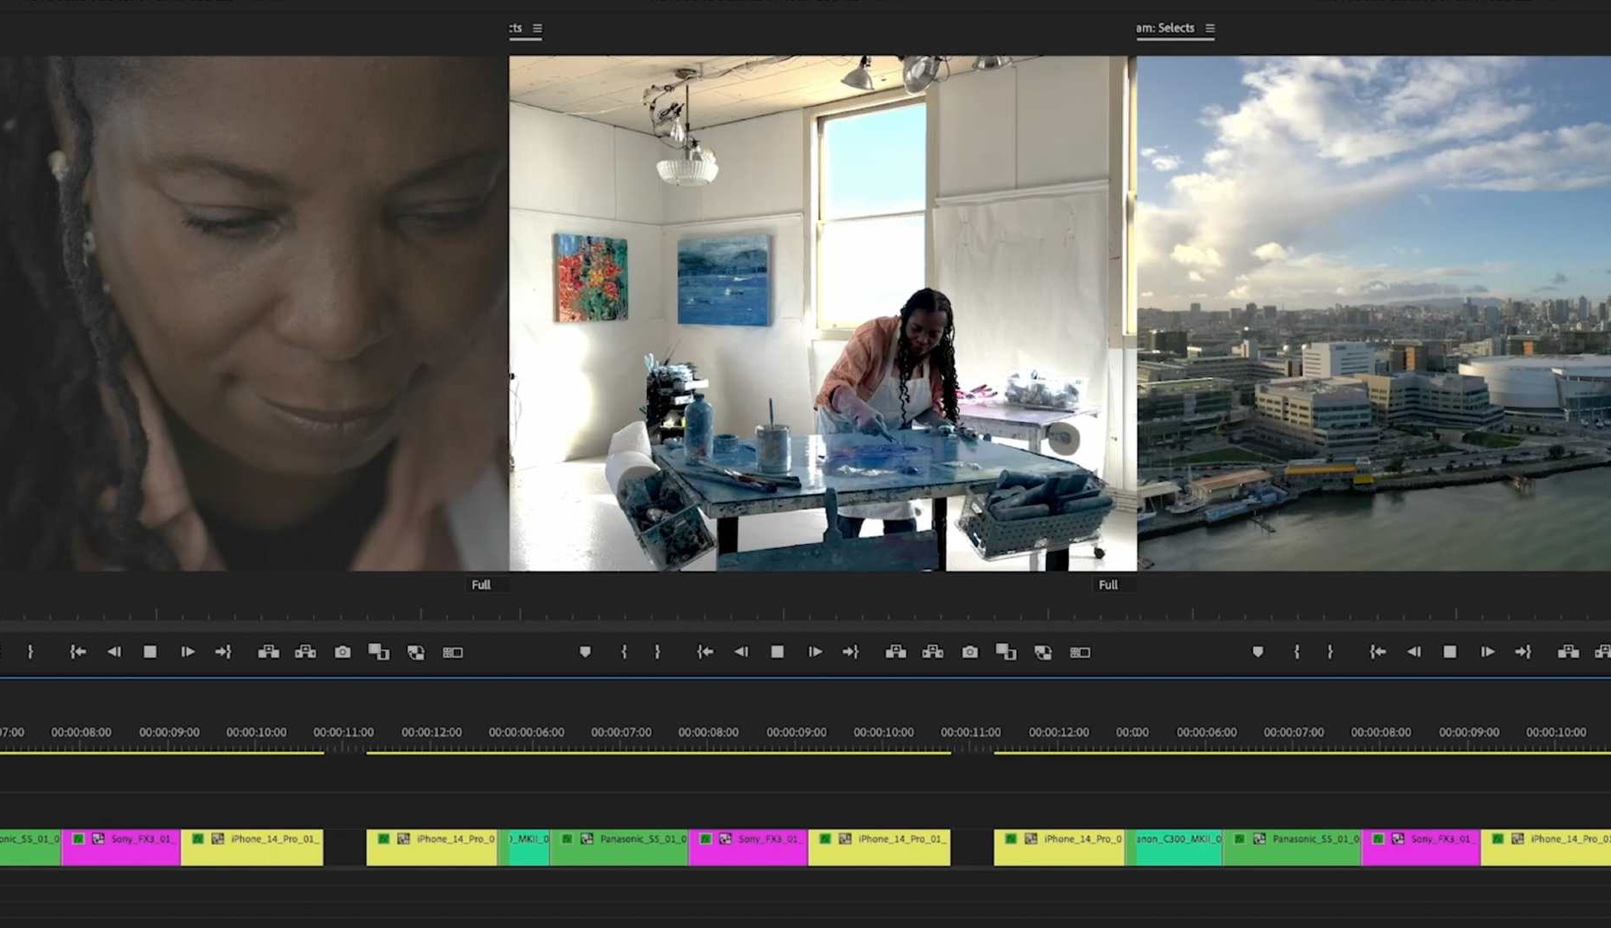Image resolution: width=1611 pixels, height=928 pixels.
Task: Stop playback in the left monitor
Action: click(150, 652)
